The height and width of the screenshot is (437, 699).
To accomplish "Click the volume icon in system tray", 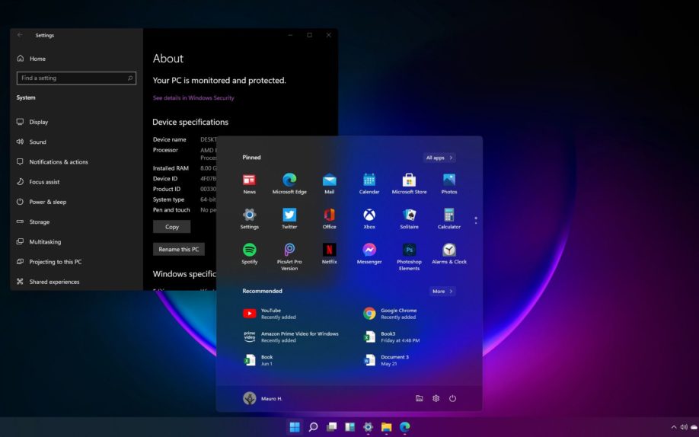I will click(684, 427).
